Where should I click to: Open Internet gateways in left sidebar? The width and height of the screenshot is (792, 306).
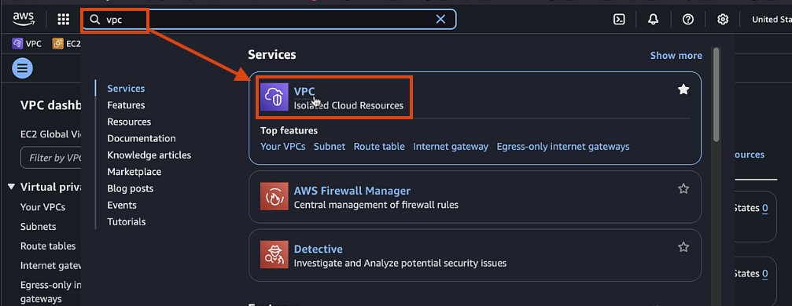(50, 266)
